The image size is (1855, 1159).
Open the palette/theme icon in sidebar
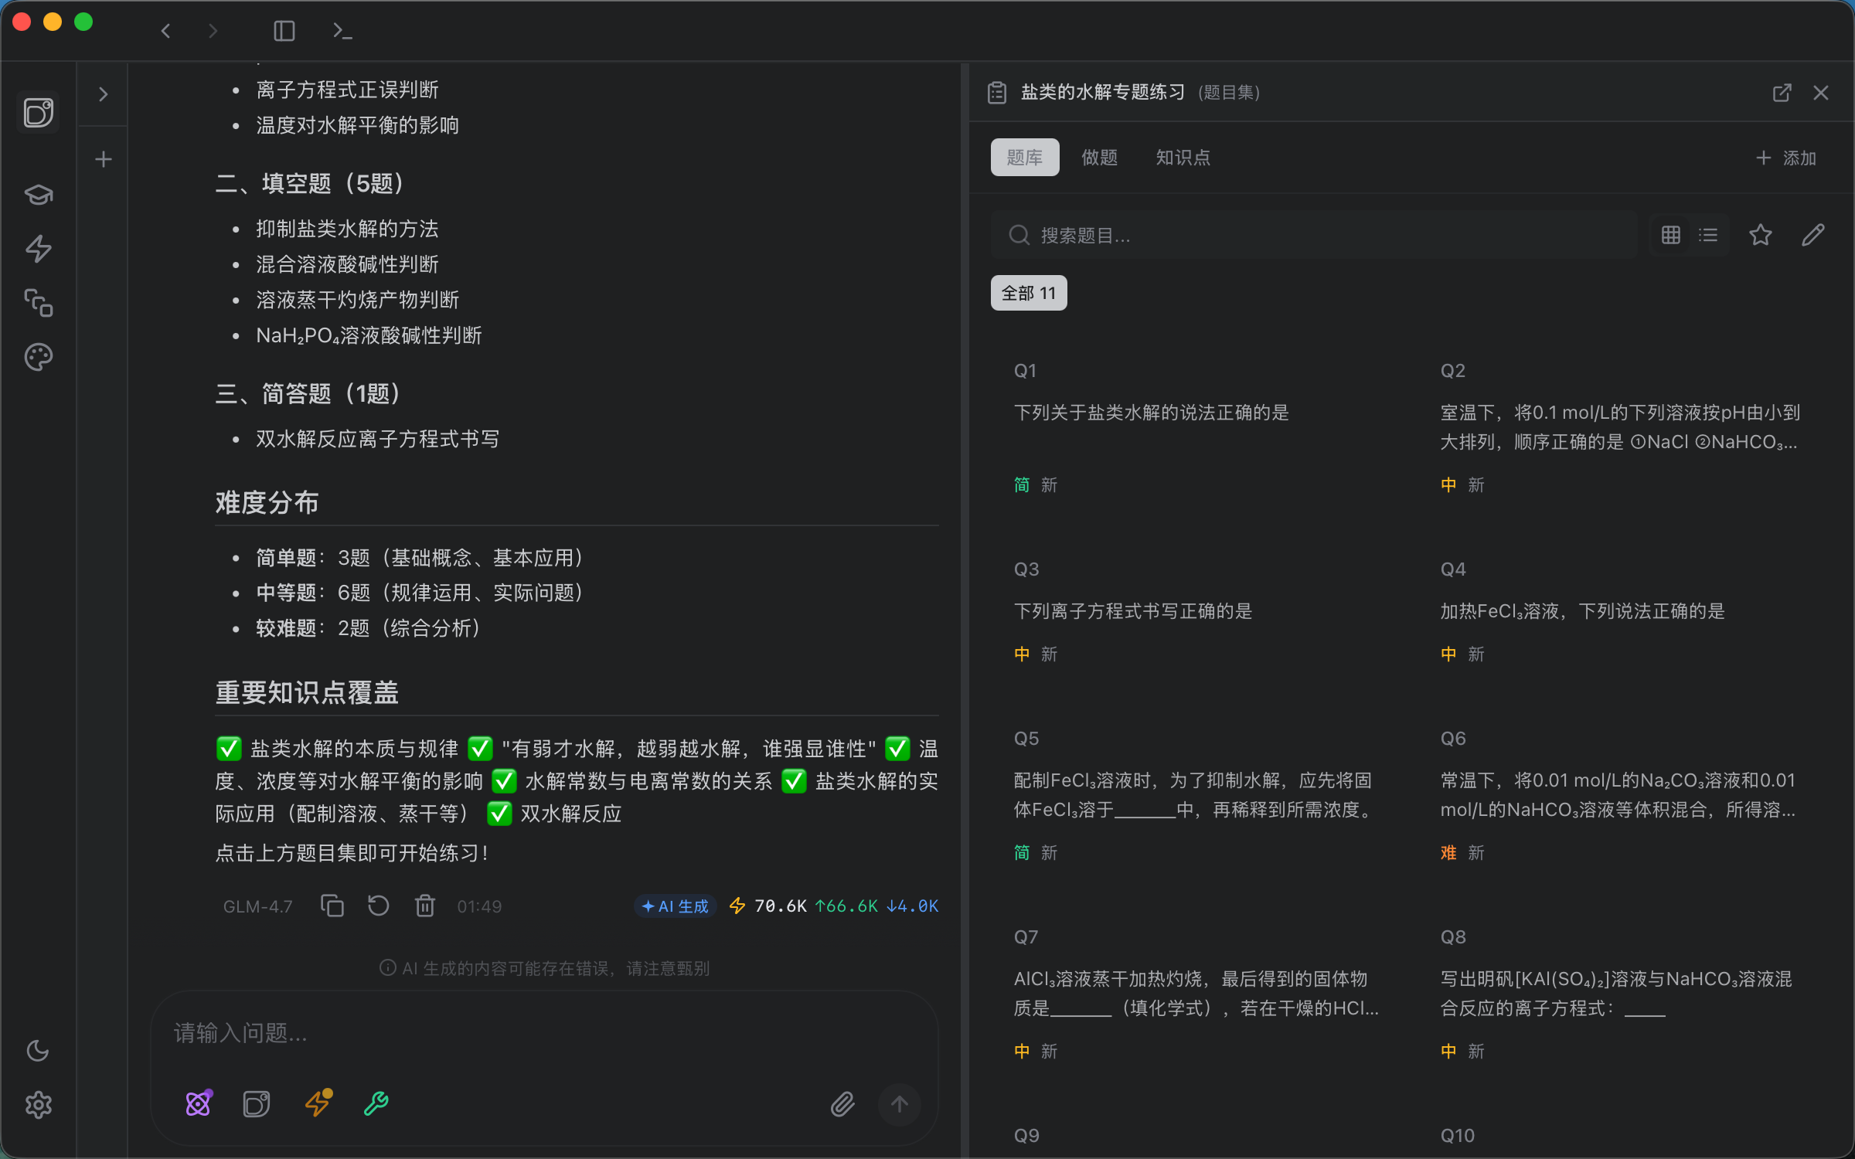(38, 356)
